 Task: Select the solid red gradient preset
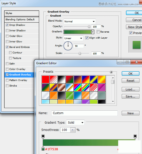pos(45,79)
